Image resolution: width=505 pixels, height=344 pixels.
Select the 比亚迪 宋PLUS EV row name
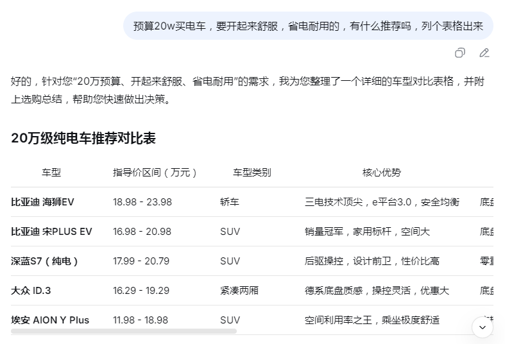point(51,232)
